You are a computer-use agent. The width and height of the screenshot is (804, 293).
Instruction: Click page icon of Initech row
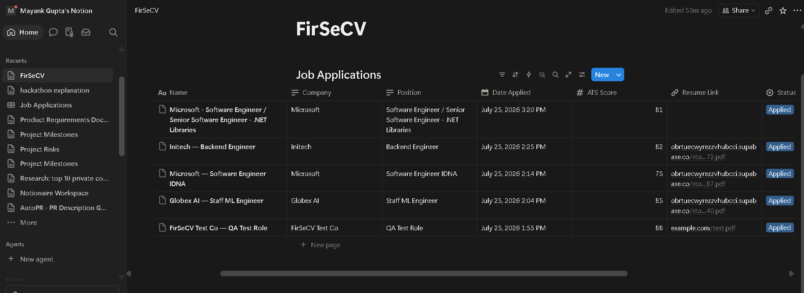tap(162, 146)
